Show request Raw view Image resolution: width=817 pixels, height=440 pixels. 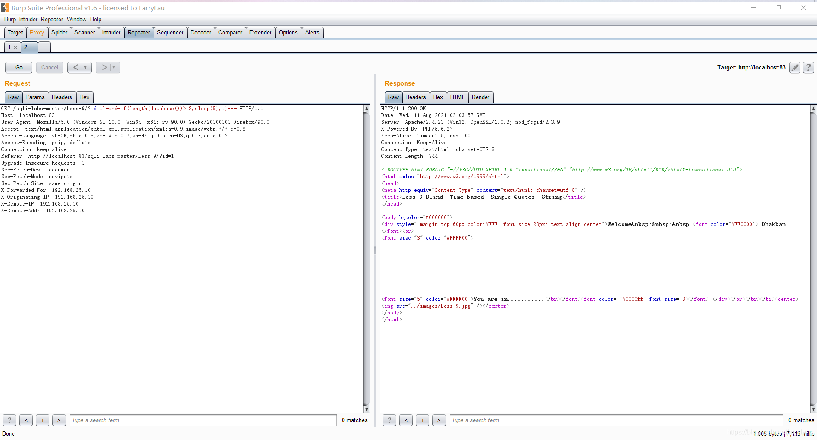coord(14,97)
